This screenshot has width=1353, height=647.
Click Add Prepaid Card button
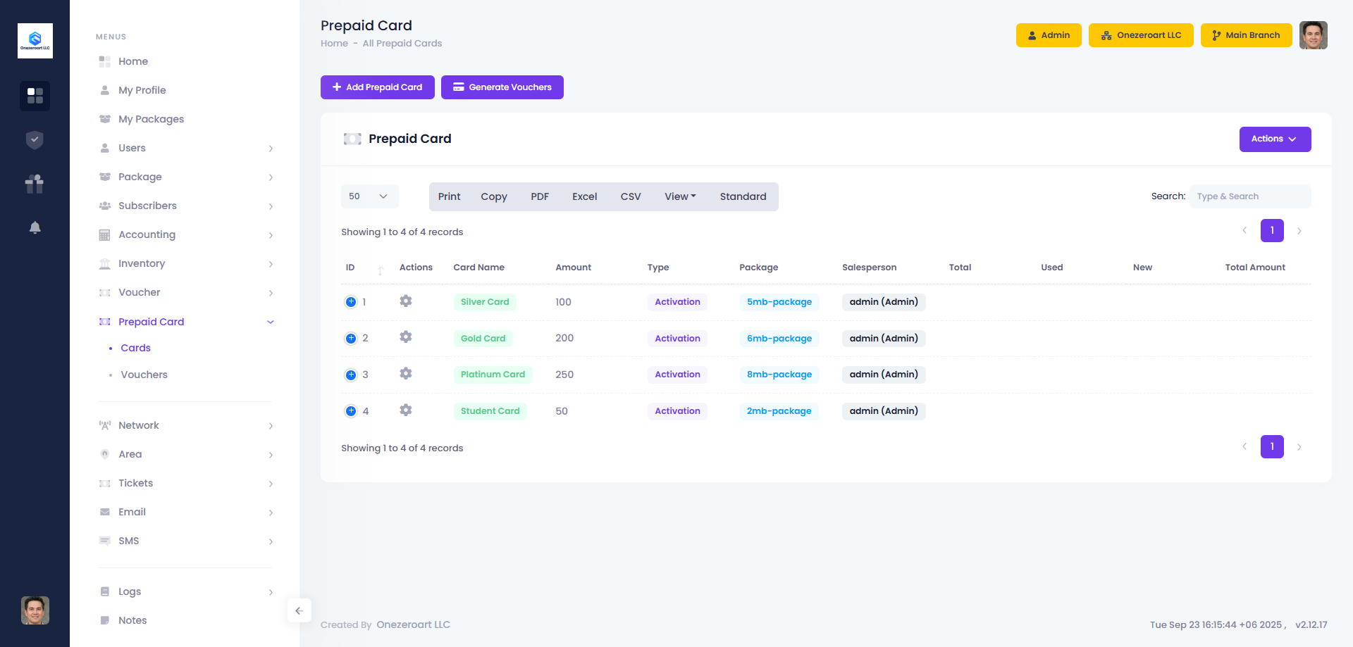377,87
